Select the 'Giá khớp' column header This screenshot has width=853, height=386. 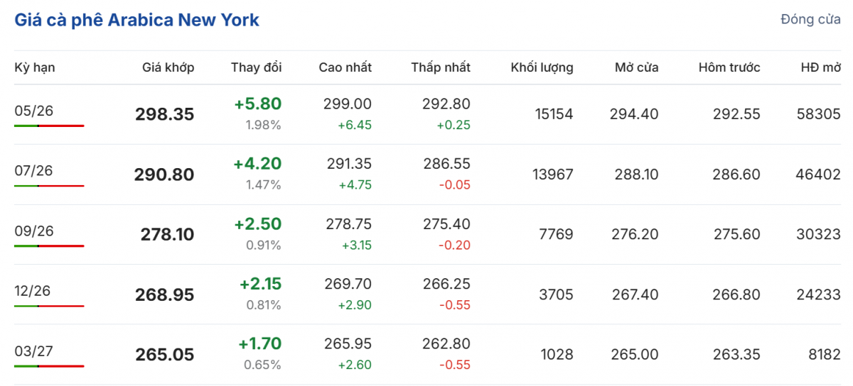click(x=168, y=67)
